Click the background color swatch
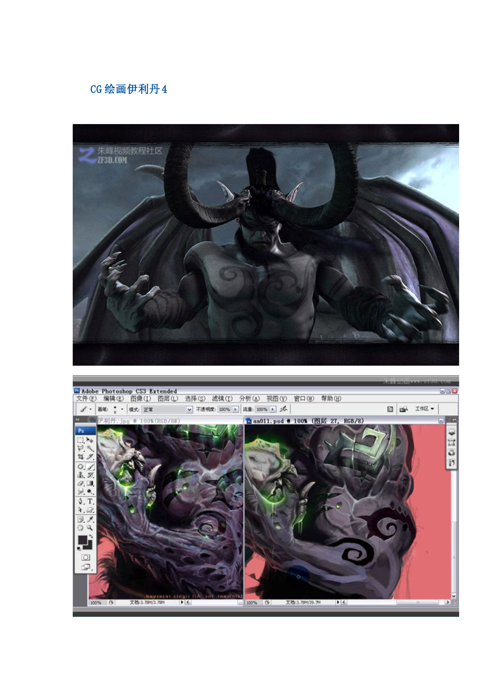The image size is (480, 678). pyautogui.click(x=90, y=547)
